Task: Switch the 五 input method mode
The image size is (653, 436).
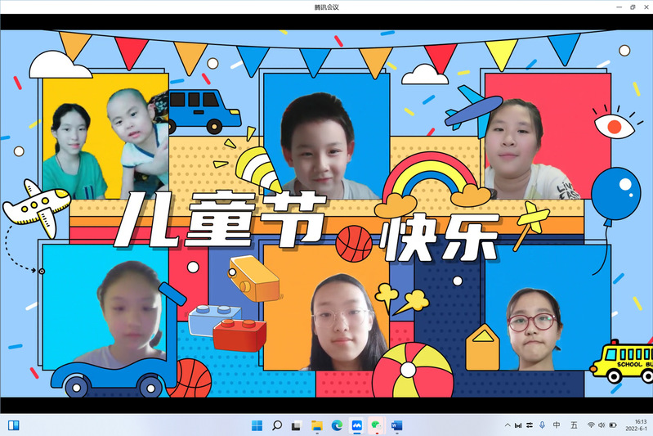Action: coord(574,425)
